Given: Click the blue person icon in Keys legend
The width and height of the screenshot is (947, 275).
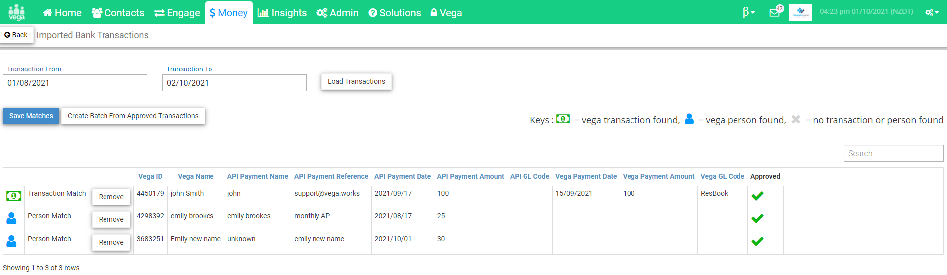Looking at the screenshot, I should pos(689,119).
